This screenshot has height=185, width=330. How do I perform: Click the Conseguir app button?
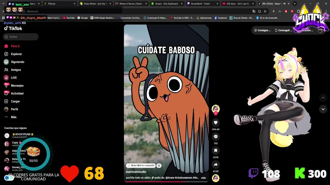click(283, 30)
